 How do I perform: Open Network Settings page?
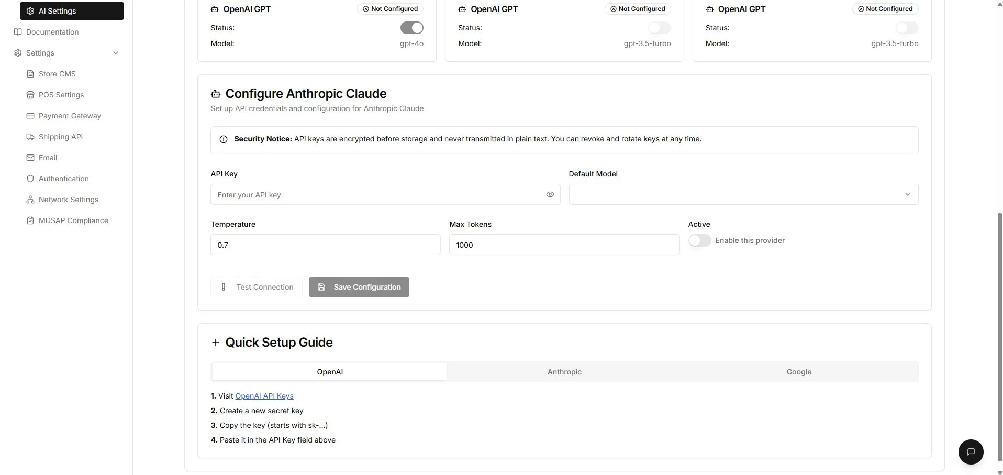[68, 200]
